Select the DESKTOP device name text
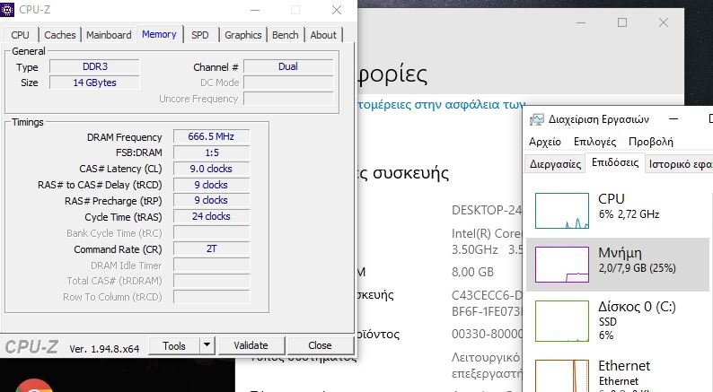The height and width of the screenshot is (392, 713). pyautogui.click(x=486, y=210)
